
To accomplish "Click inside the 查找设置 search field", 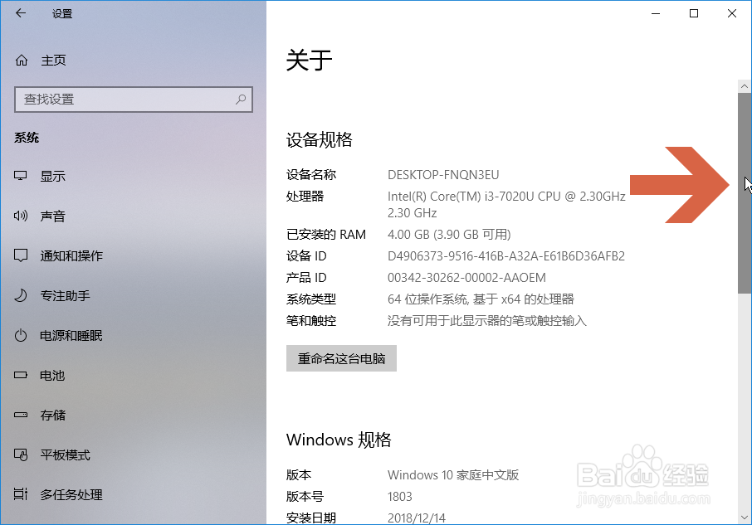I will pos(125,100).
